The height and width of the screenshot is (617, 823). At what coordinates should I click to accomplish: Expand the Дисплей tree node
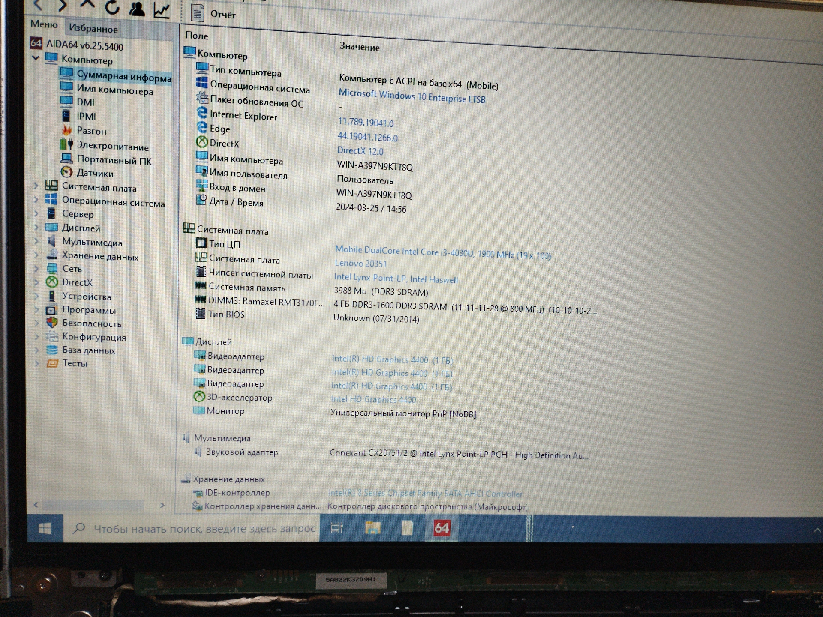click(36, 227)
